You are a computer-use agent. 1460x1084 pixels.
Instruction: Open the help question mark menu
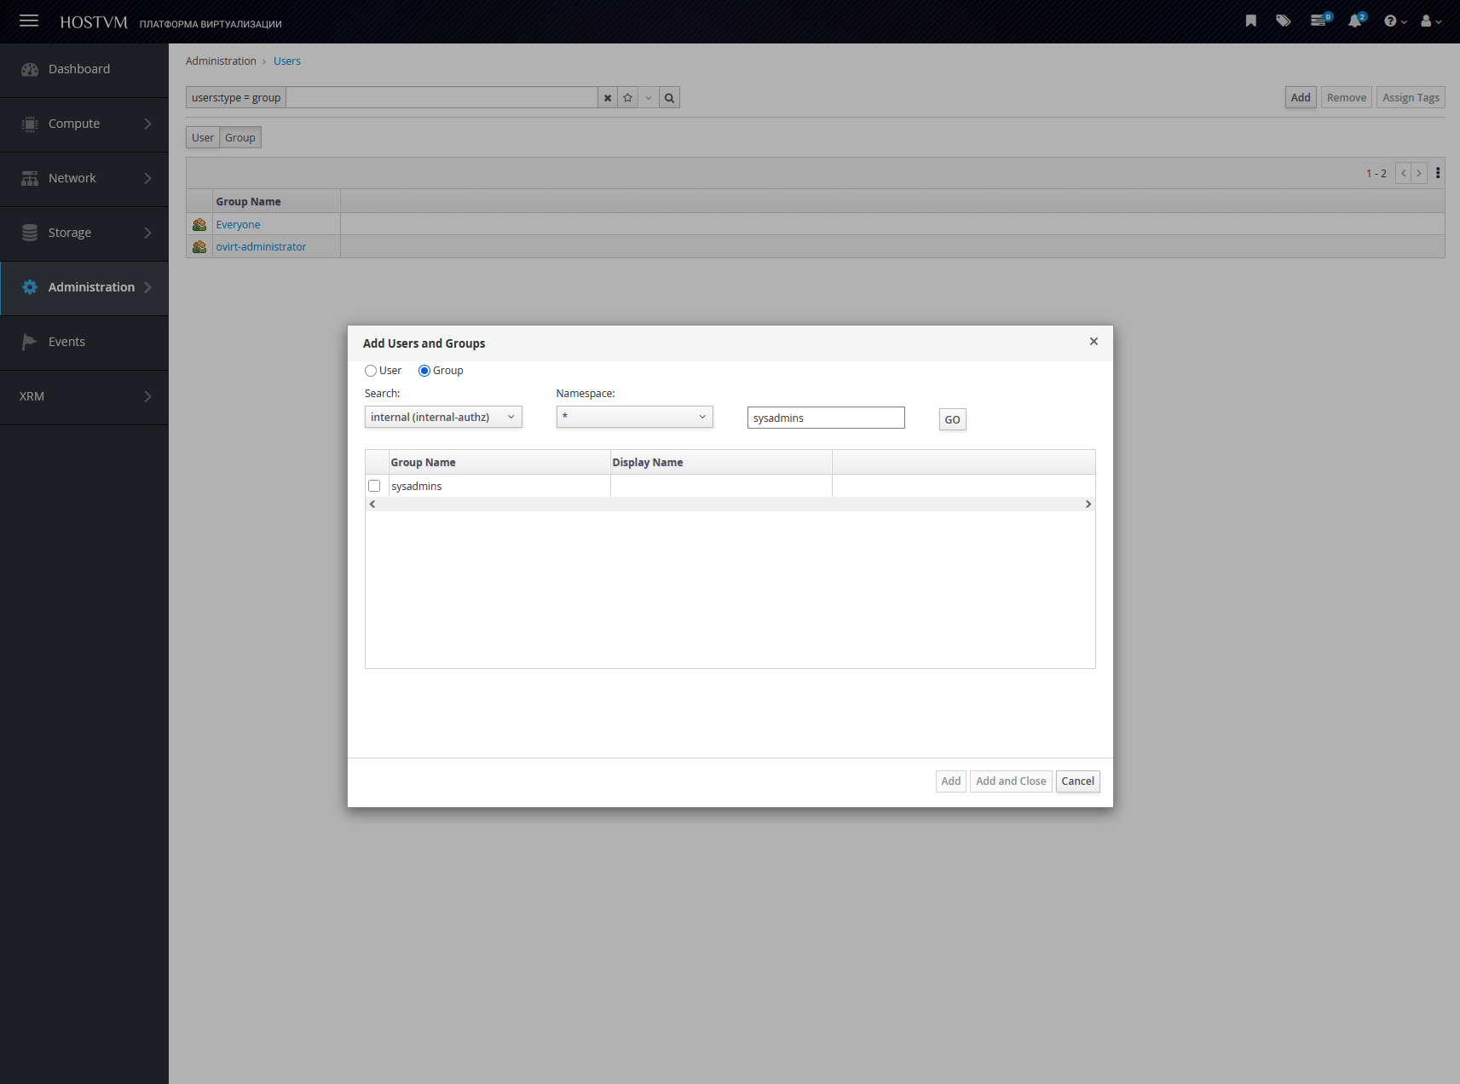[1394, 21]
